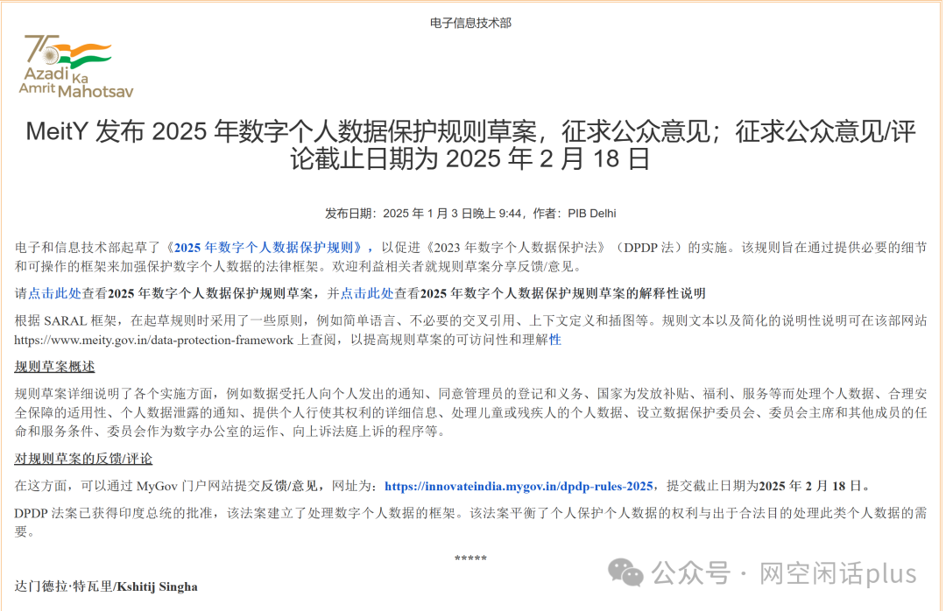The width and height of the screenshot is (946, 611).
Task: Click the author name Kshitij Singha
Action: click(157, 586)
